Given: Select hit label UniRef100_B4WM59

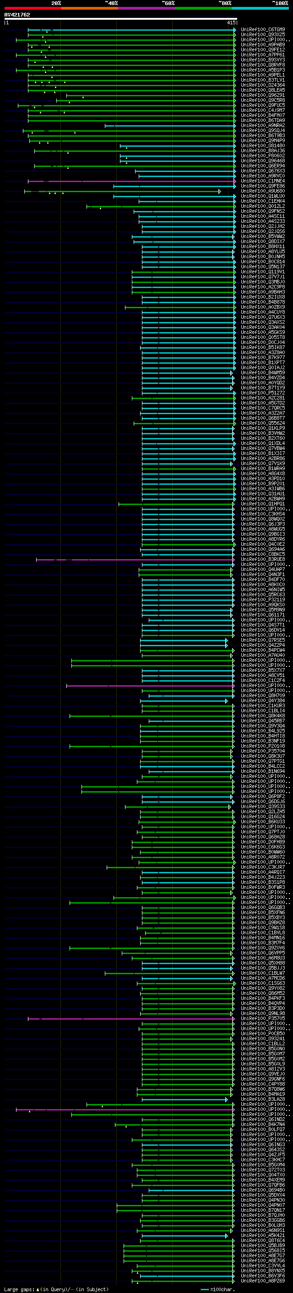Looking at the screenshot, I should click(263, 373).
